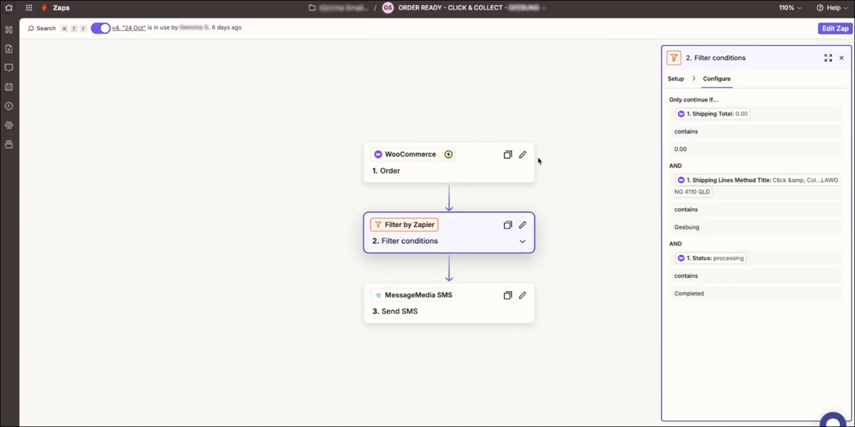The width and height of the screenshot is (855, 427).
Task: Open the v4 "24 Oct" version link
Action: (128, 28)
